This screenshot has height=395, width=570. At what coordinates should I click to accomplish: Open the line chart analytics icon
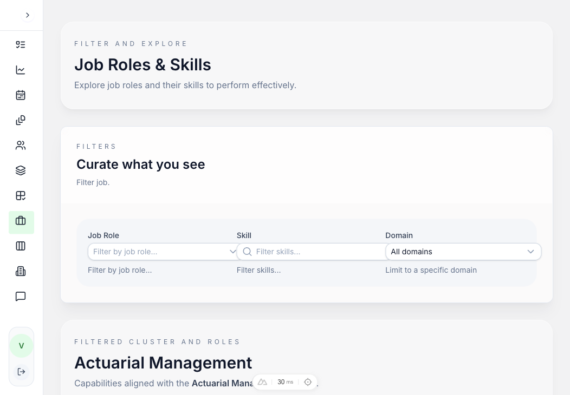[x=21, y=70]
